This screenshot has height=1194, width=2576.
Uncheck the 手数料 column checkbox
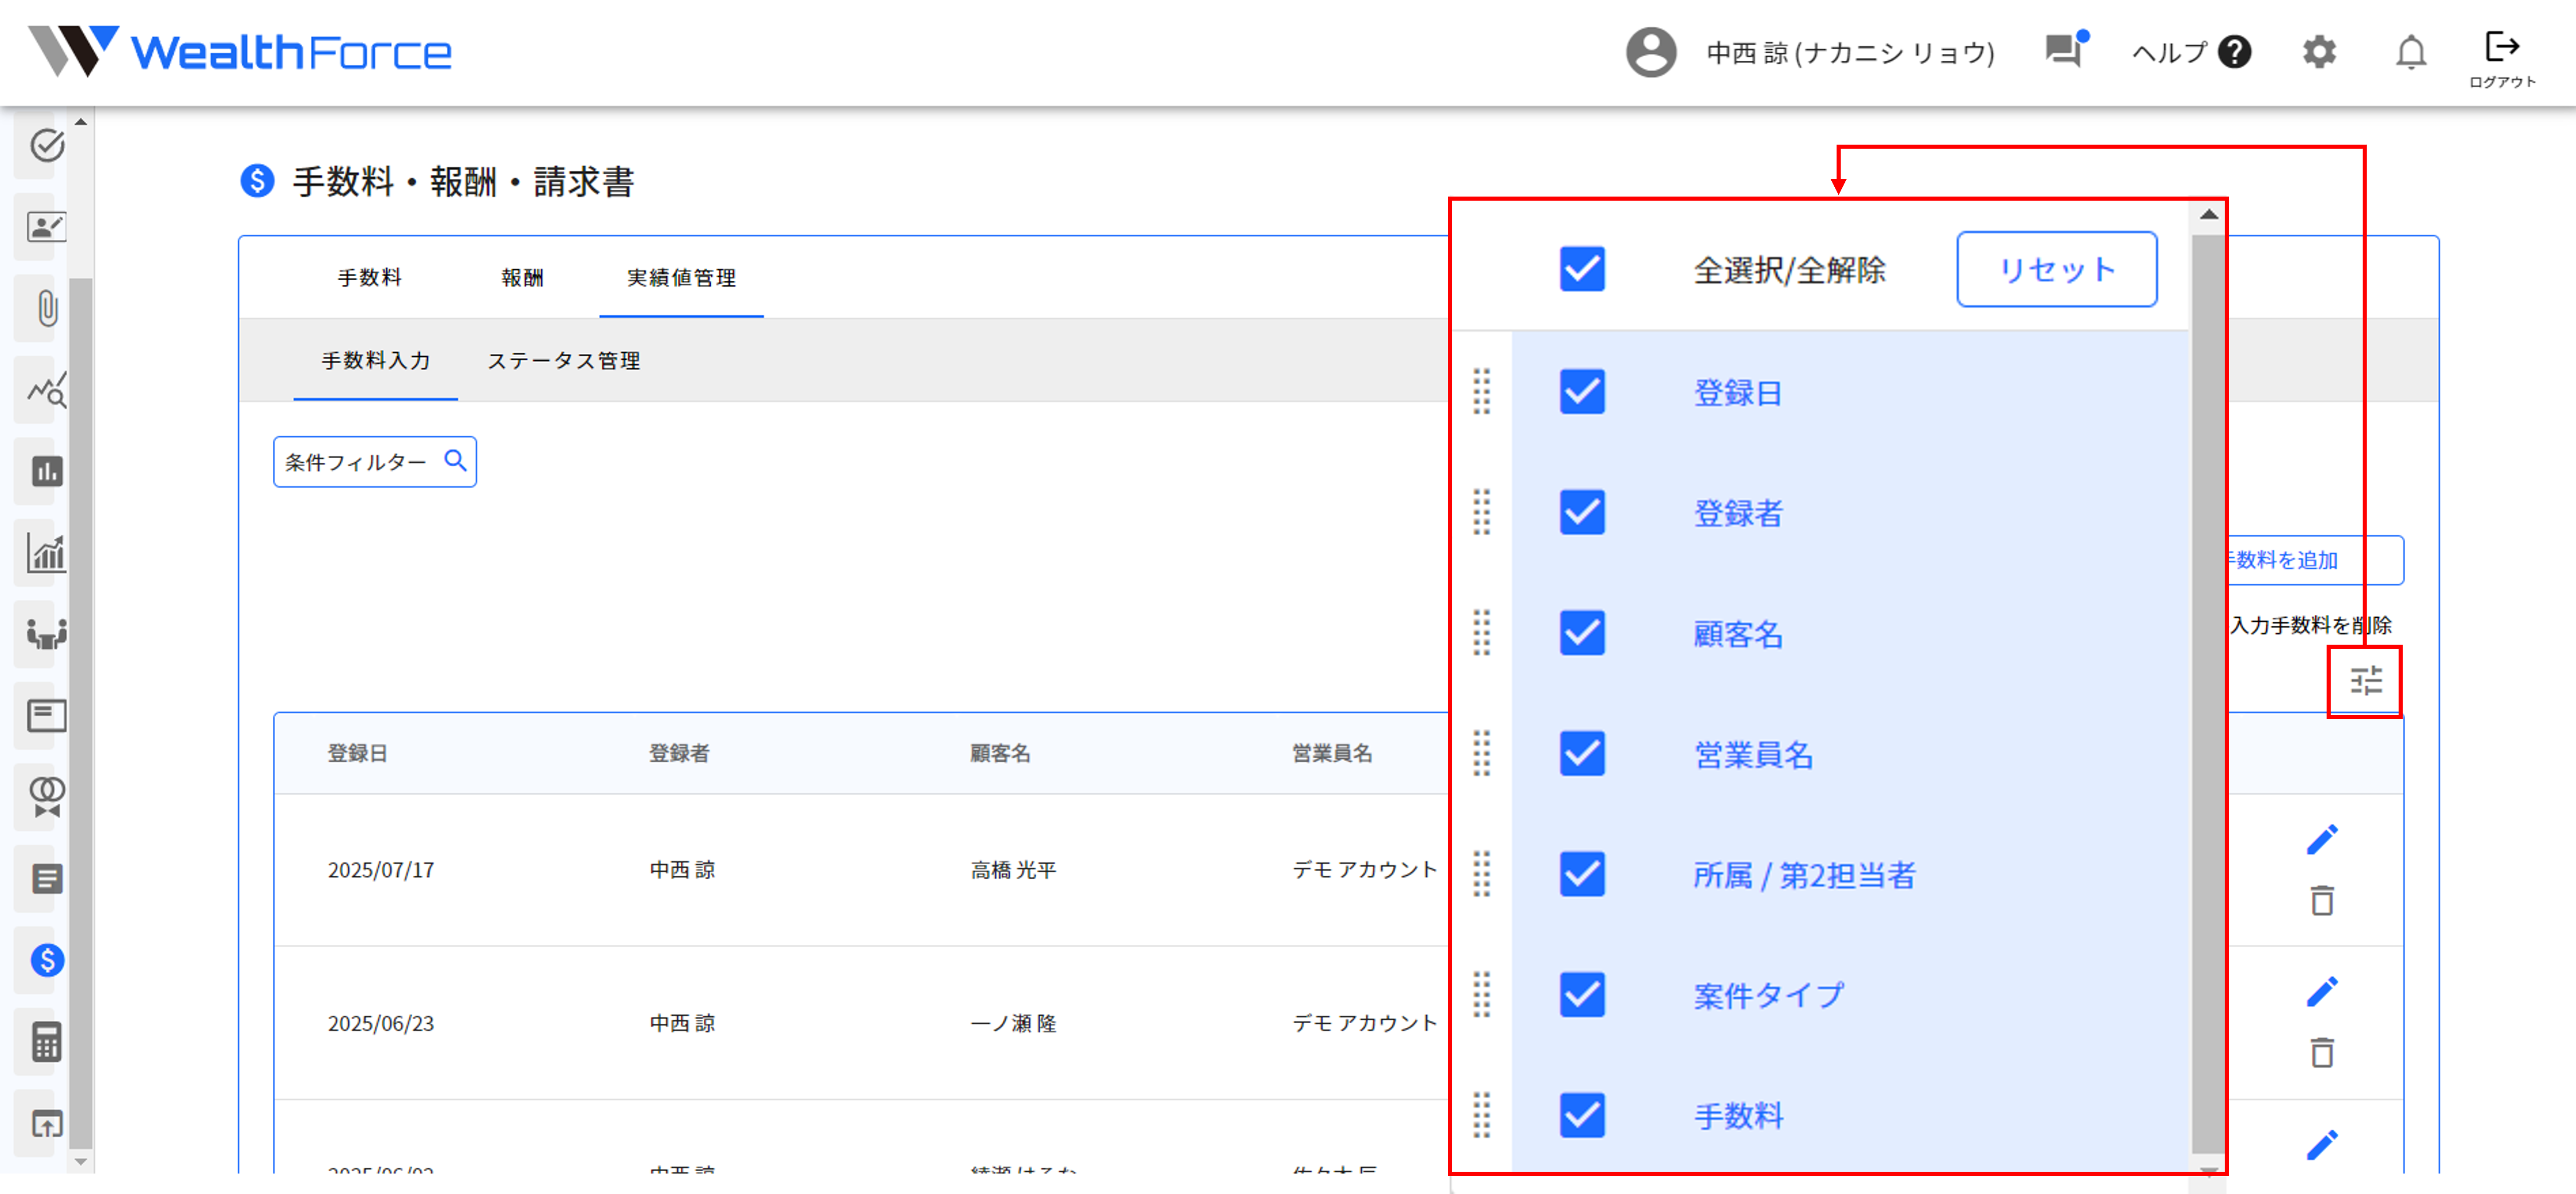point(1582,1115)
